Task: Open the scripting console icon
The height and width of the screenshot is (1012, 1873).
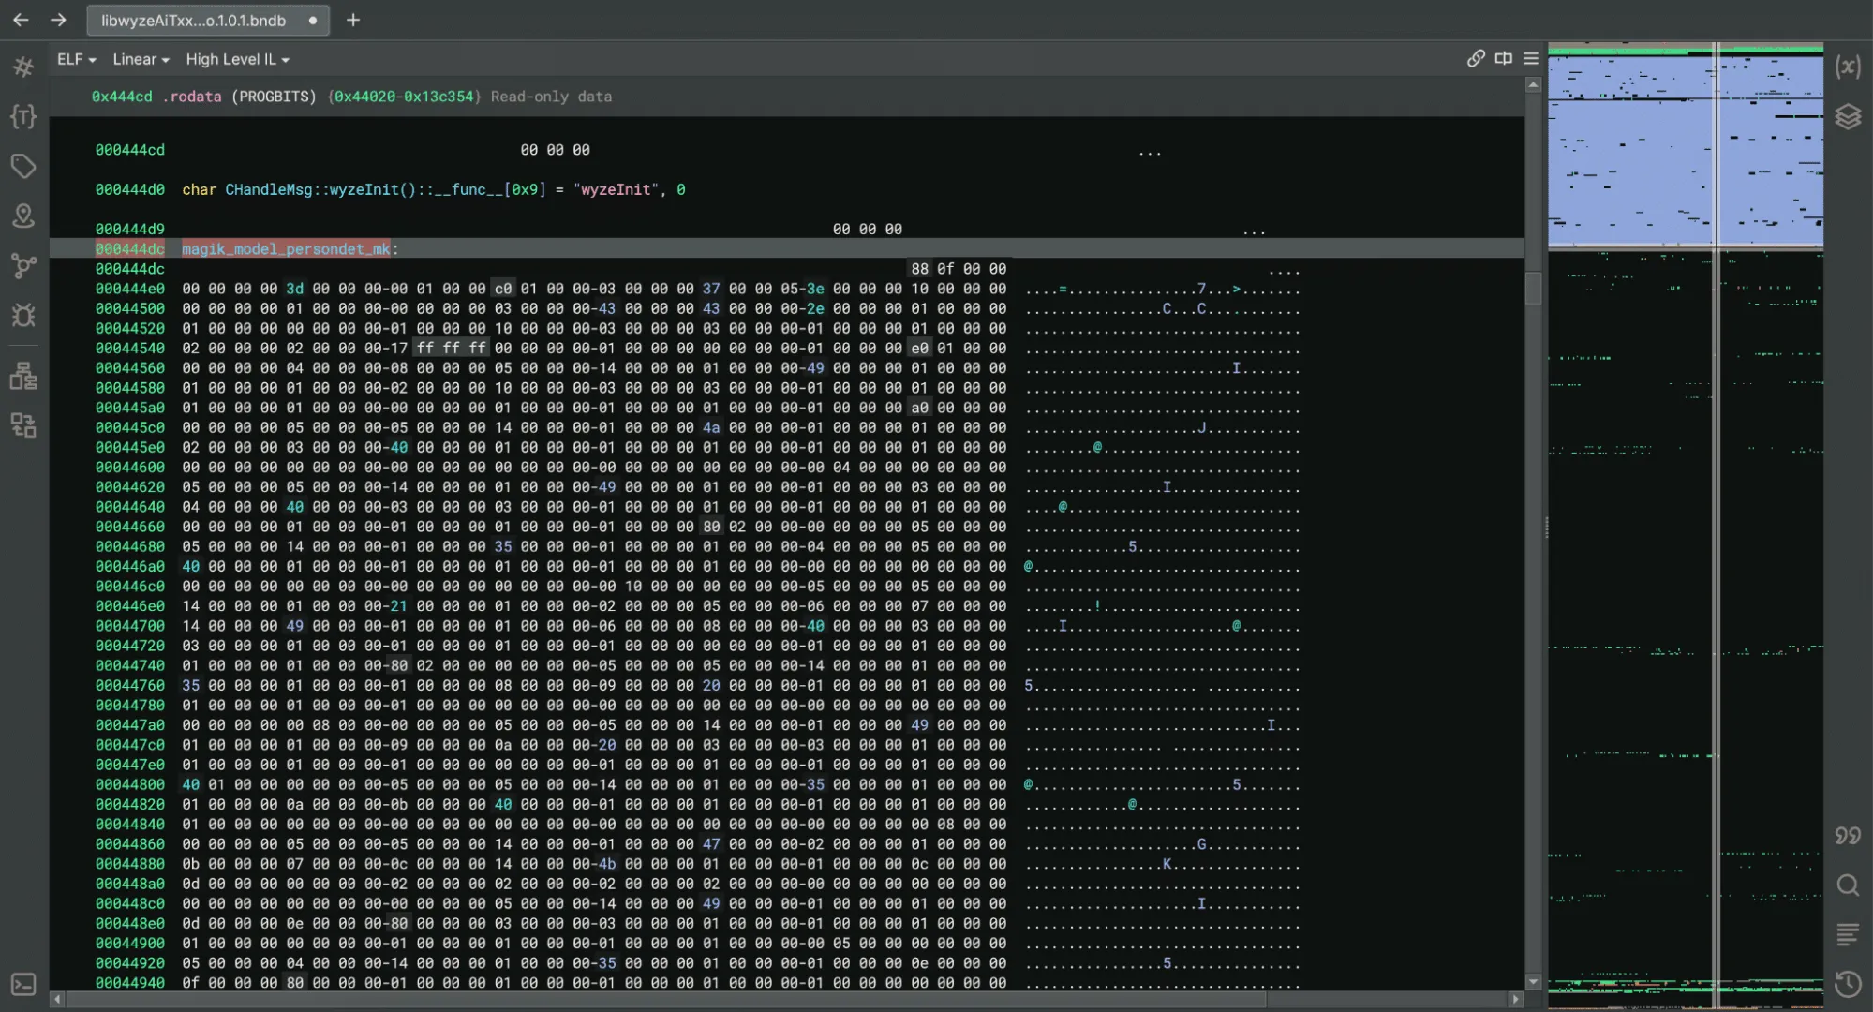Action: [23, 984]
